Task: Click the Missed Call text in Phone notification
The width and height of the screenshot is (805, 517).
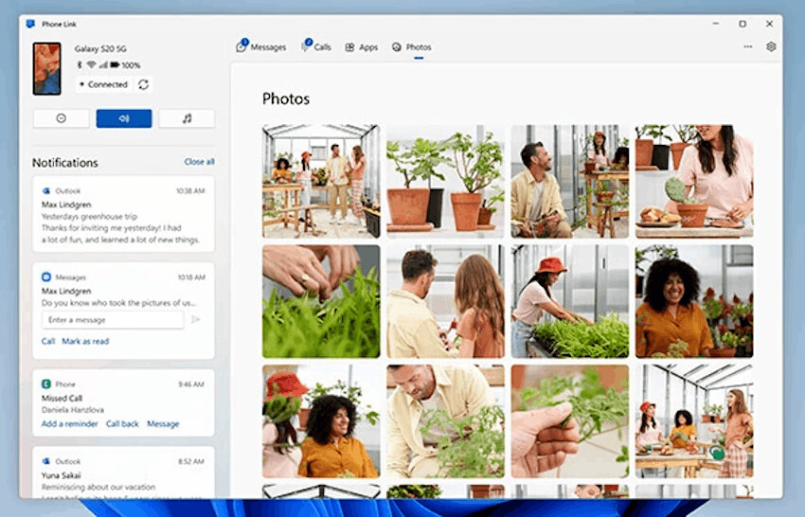Action: pos(62,398)
